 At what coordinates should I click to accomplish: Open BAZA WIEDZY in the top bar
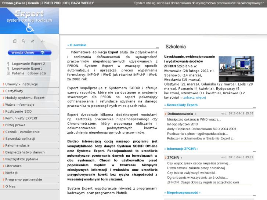point(82,3)
